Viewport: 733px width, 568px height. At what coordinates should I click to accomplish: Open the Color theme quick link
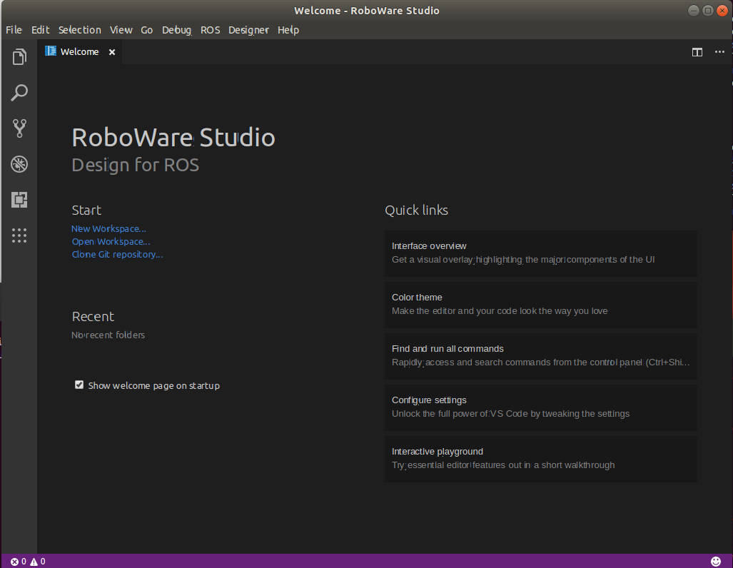point(541,304)
